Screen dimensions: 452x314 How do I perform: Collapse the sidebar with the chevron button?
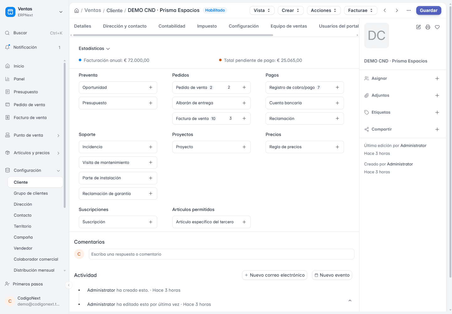[69, 285]
